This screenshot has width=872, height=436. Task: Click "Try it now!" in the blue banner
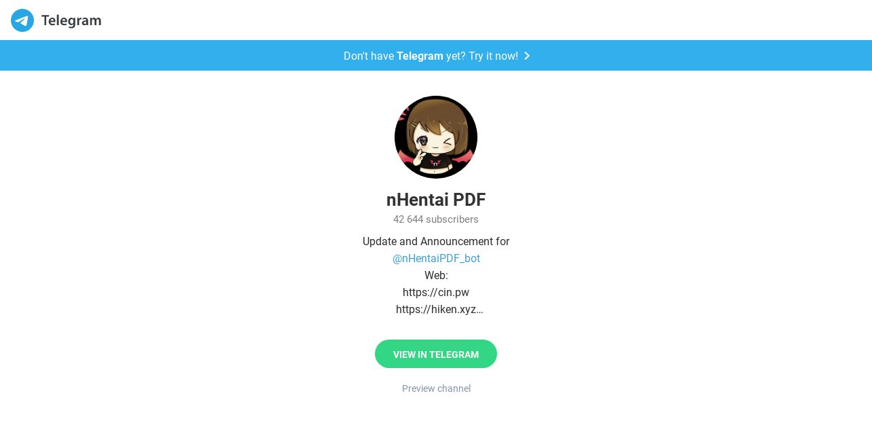(x=493, y=56)
